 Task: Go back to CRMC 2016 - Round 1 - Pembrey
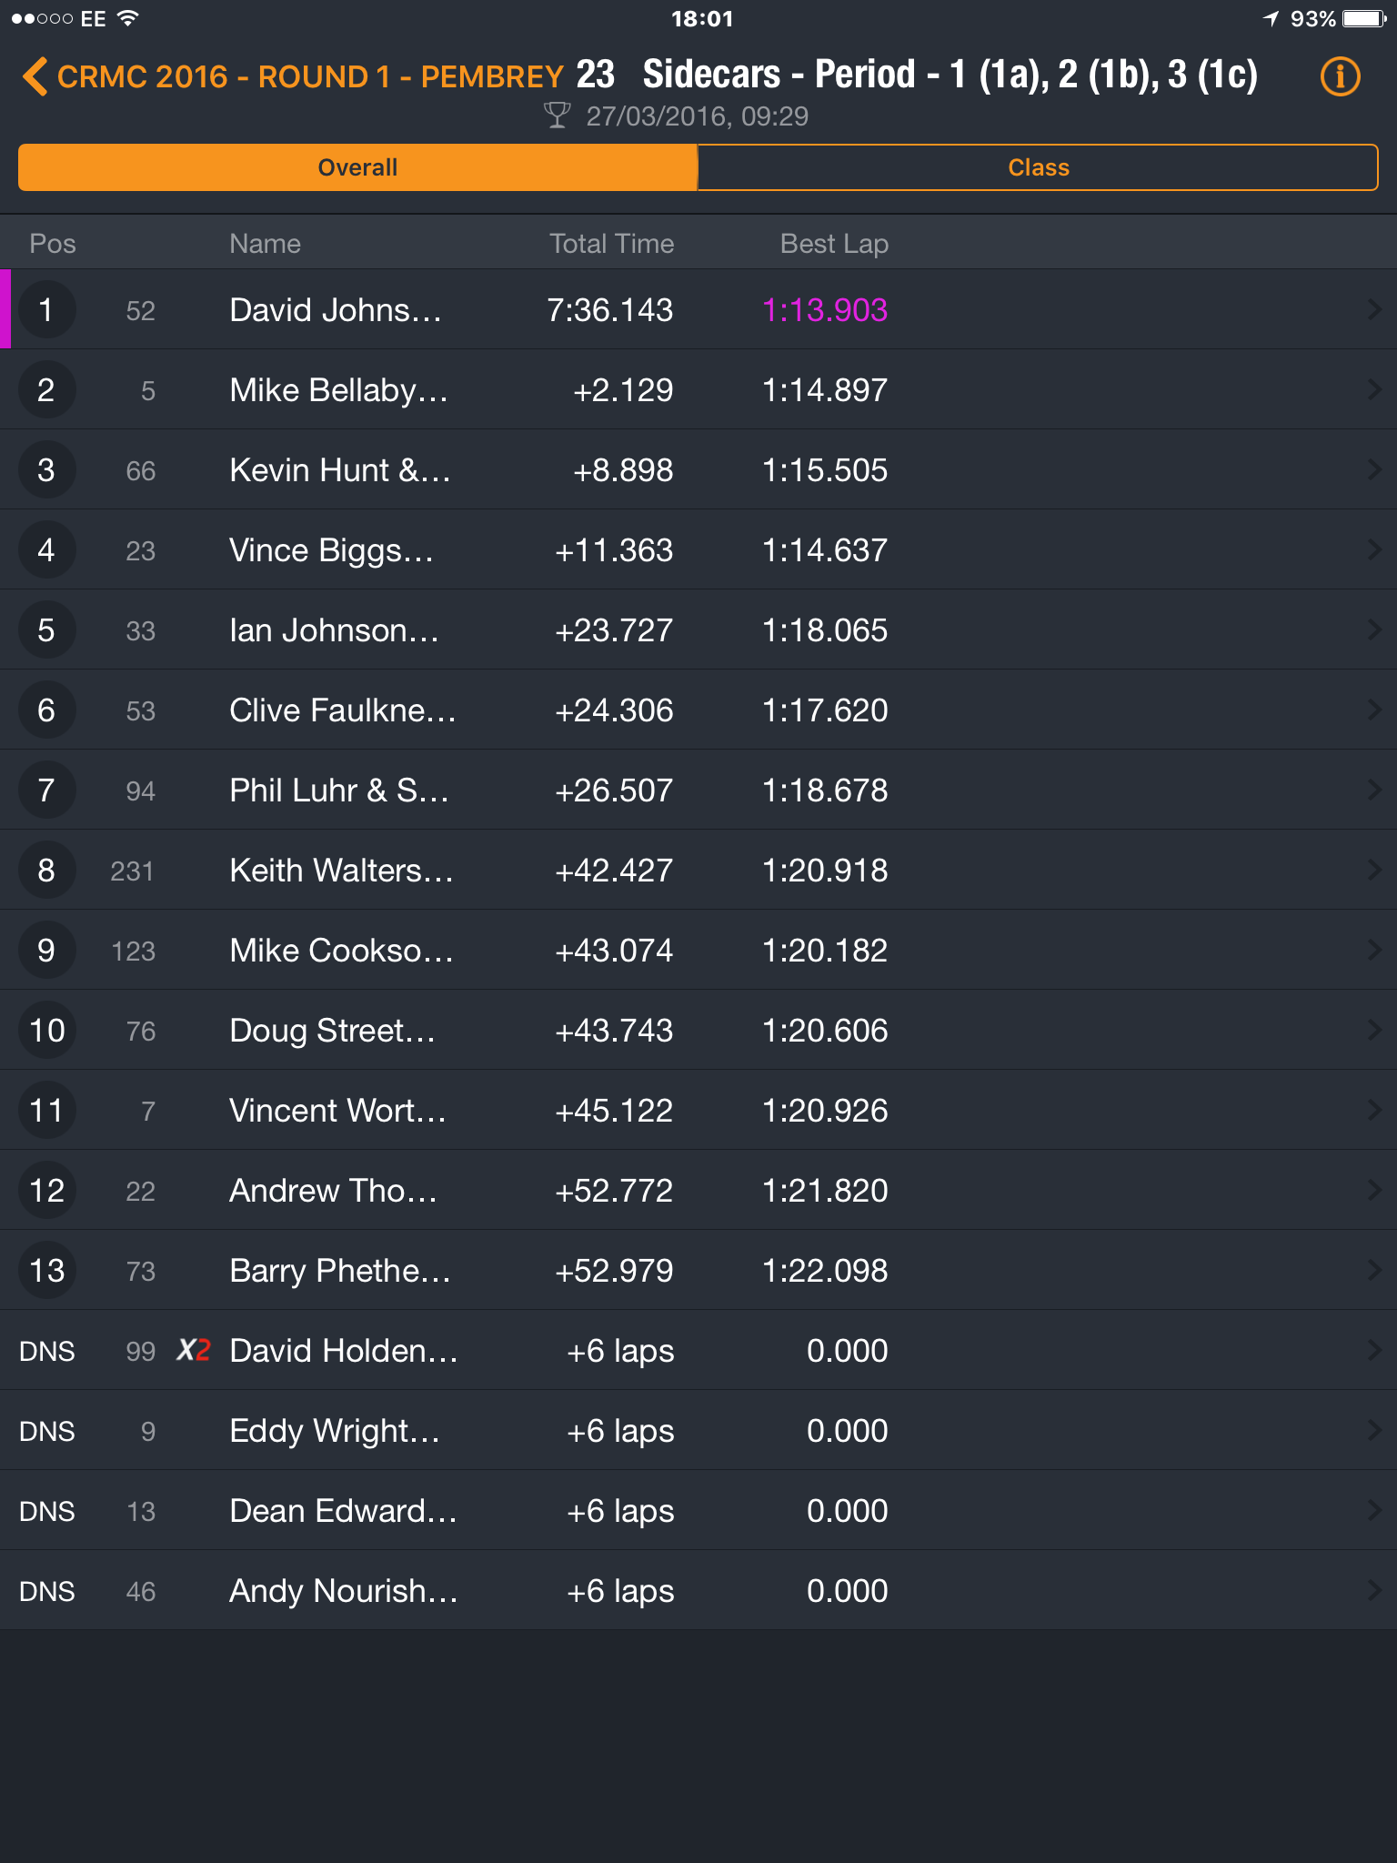pos(310,76)
